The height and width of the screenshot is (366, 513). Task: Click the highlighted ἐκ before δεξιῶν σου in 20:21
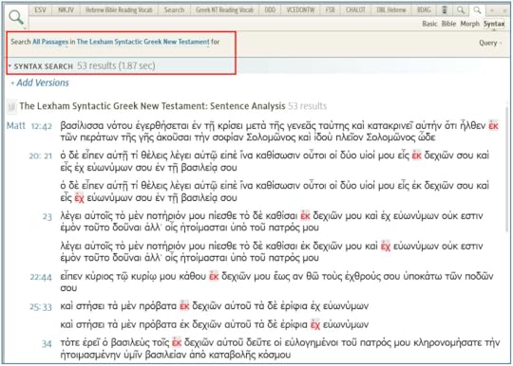pyautogui.click(x=416, y=156)
